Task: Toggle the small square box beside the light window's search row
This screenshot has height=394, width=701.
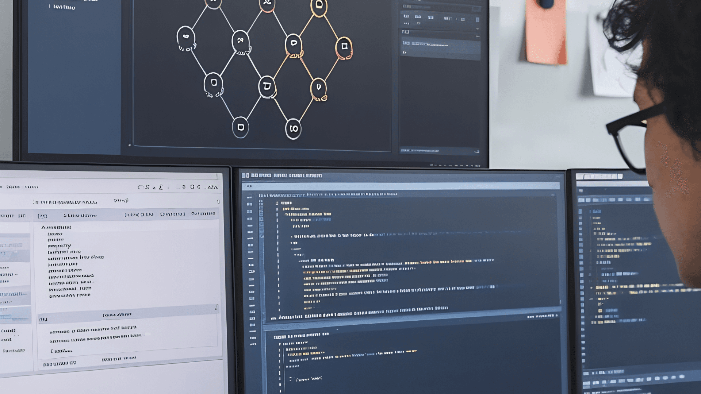Action: 218,202
